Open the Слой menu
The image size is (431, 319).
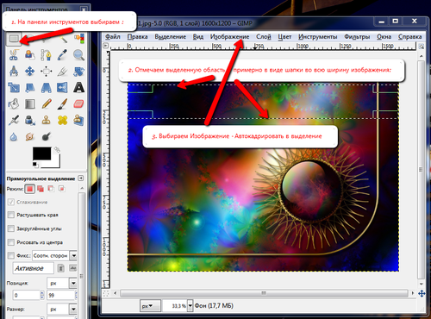(264, 37)
